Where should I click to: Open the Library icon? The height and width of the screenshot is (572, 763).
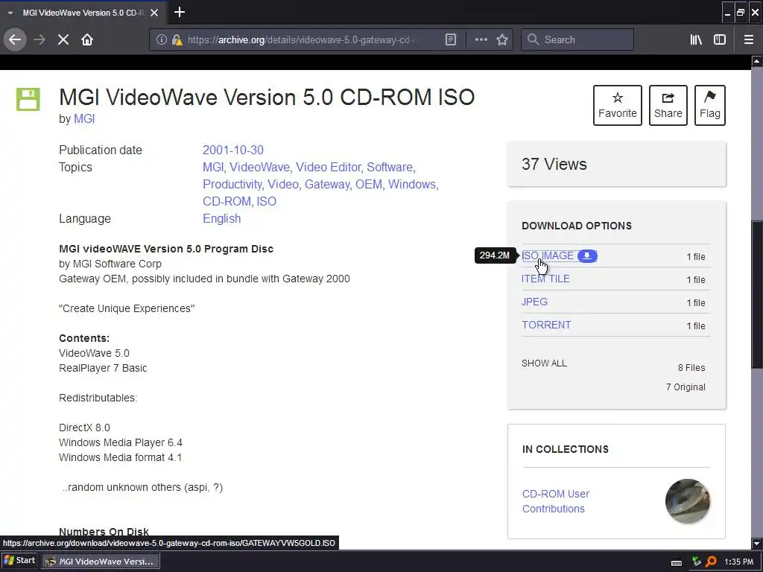pos(696,40)
